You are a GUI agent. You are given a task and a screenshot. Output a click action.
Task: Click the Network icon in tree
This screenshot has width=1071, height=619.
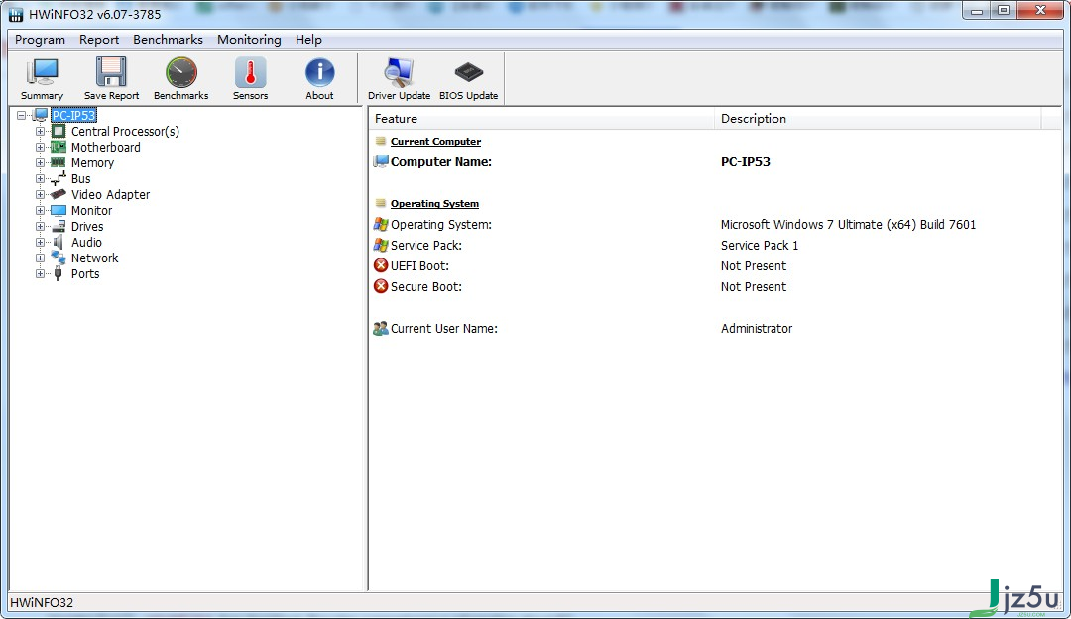tap(59, 258)
